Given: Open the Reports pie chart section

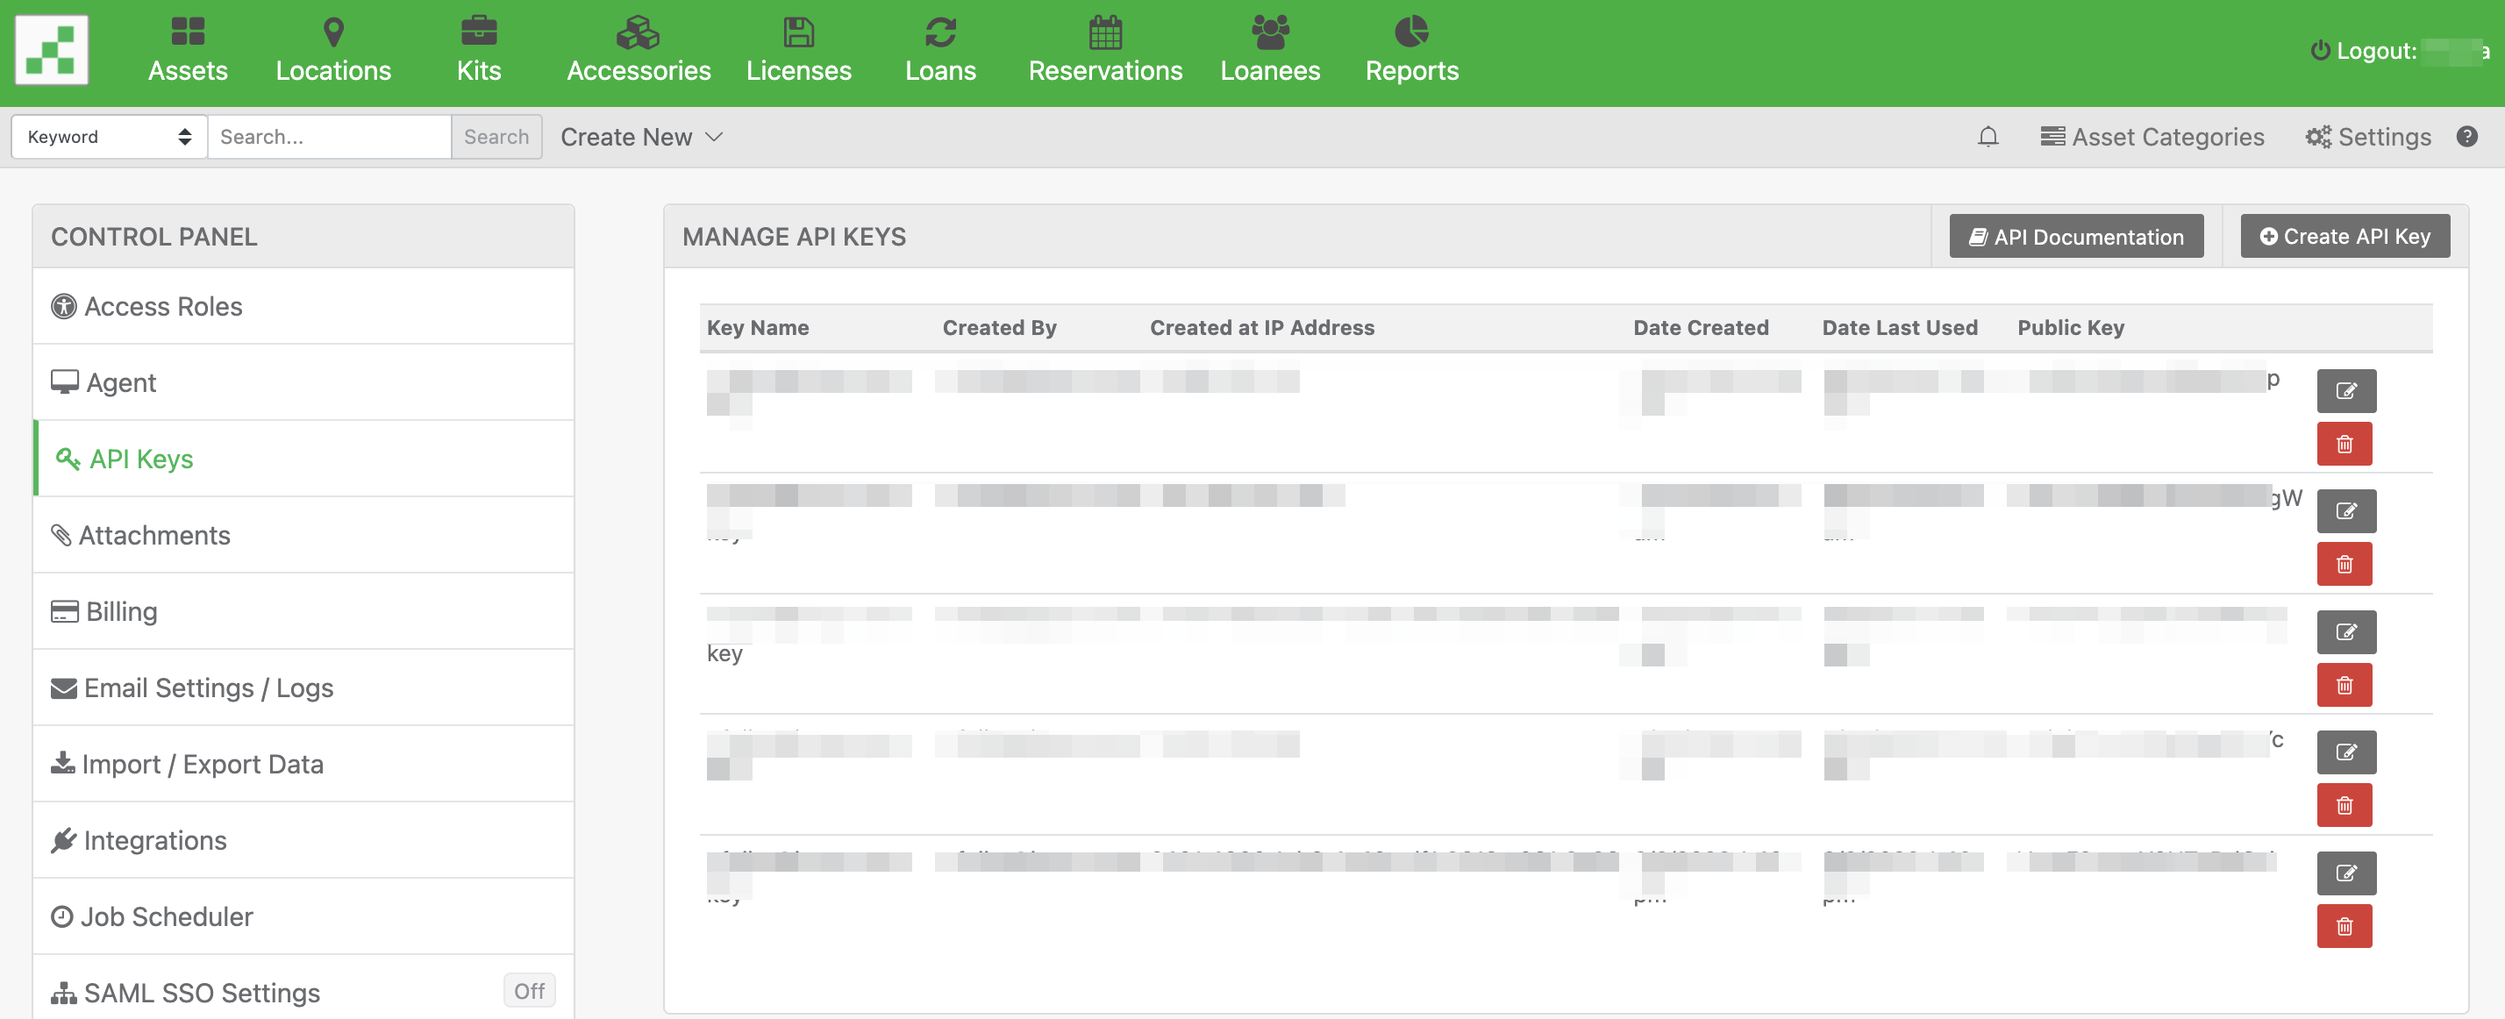Looking at the screenshot, I should pos(1411,51).
